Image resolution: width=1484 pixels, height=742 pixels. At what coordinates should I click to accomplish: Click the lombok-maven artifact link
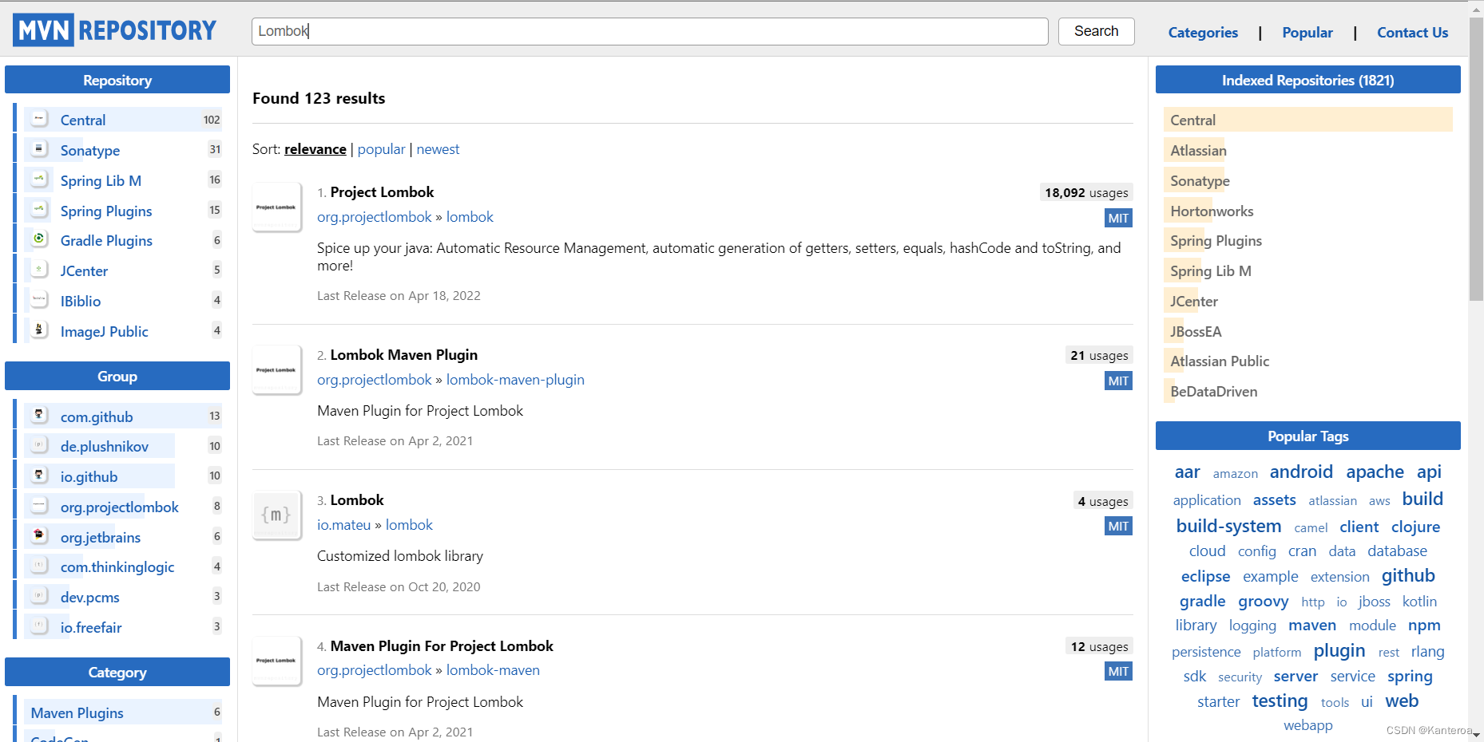click(x=493, y=670)
